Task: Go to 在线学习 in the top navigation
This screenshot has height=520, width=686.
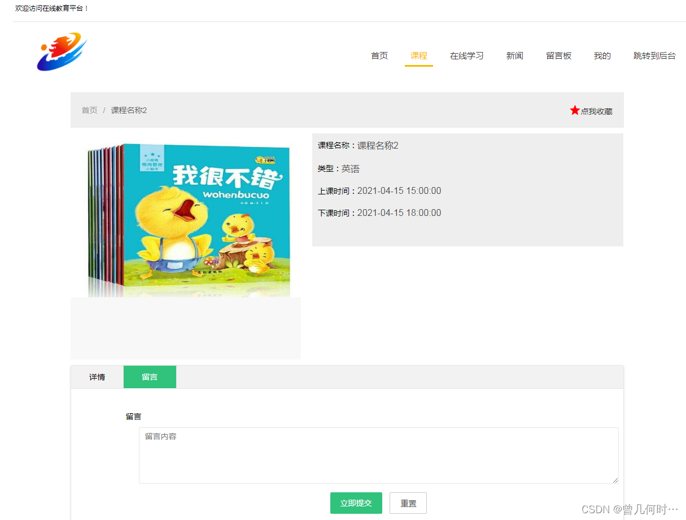Action: (x=467, y=55)
